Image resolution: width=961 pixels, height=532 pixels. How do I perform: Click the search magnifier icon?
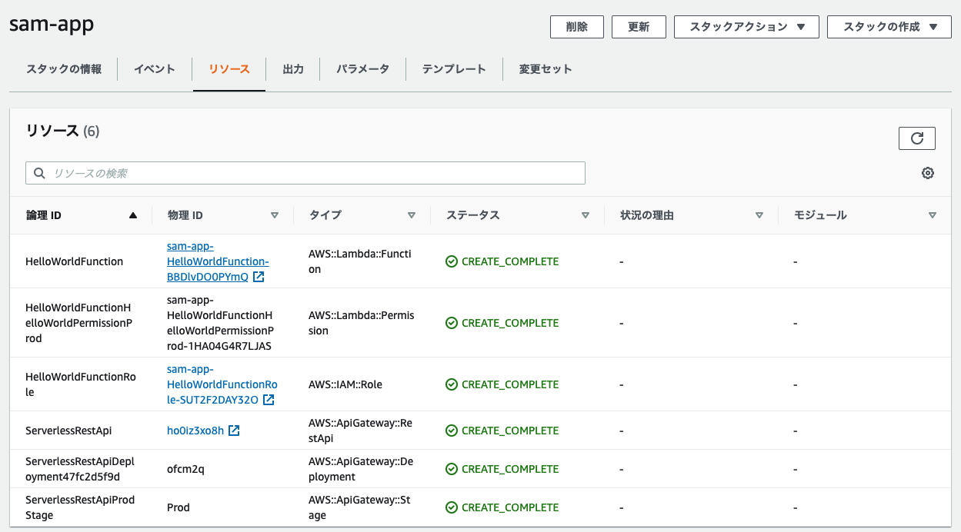point(40,173)
